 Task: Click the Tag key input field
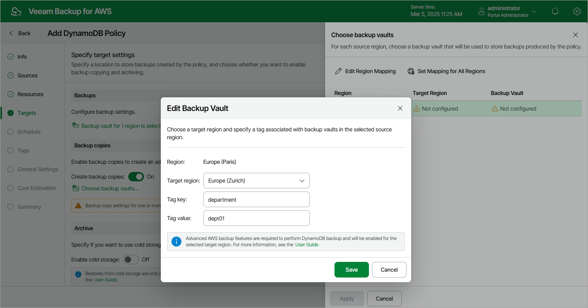256,199
